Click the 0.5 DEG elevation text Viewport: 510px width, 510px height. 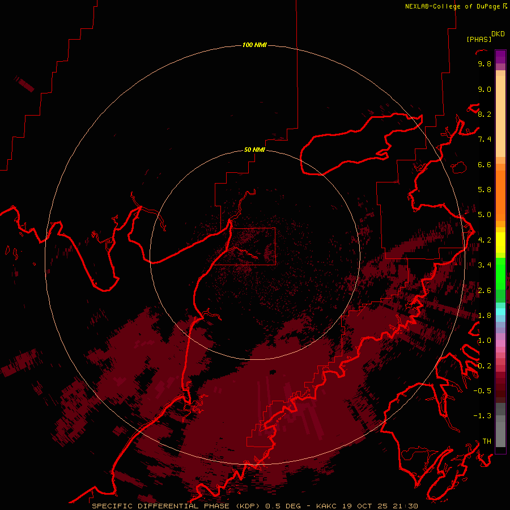pyautogui.click(x=283, y=506)
